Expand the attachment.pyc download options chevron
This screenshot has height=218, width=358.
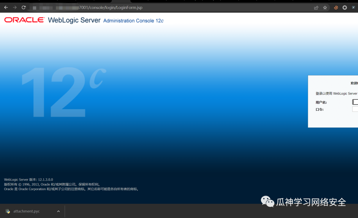click(58, 211)
